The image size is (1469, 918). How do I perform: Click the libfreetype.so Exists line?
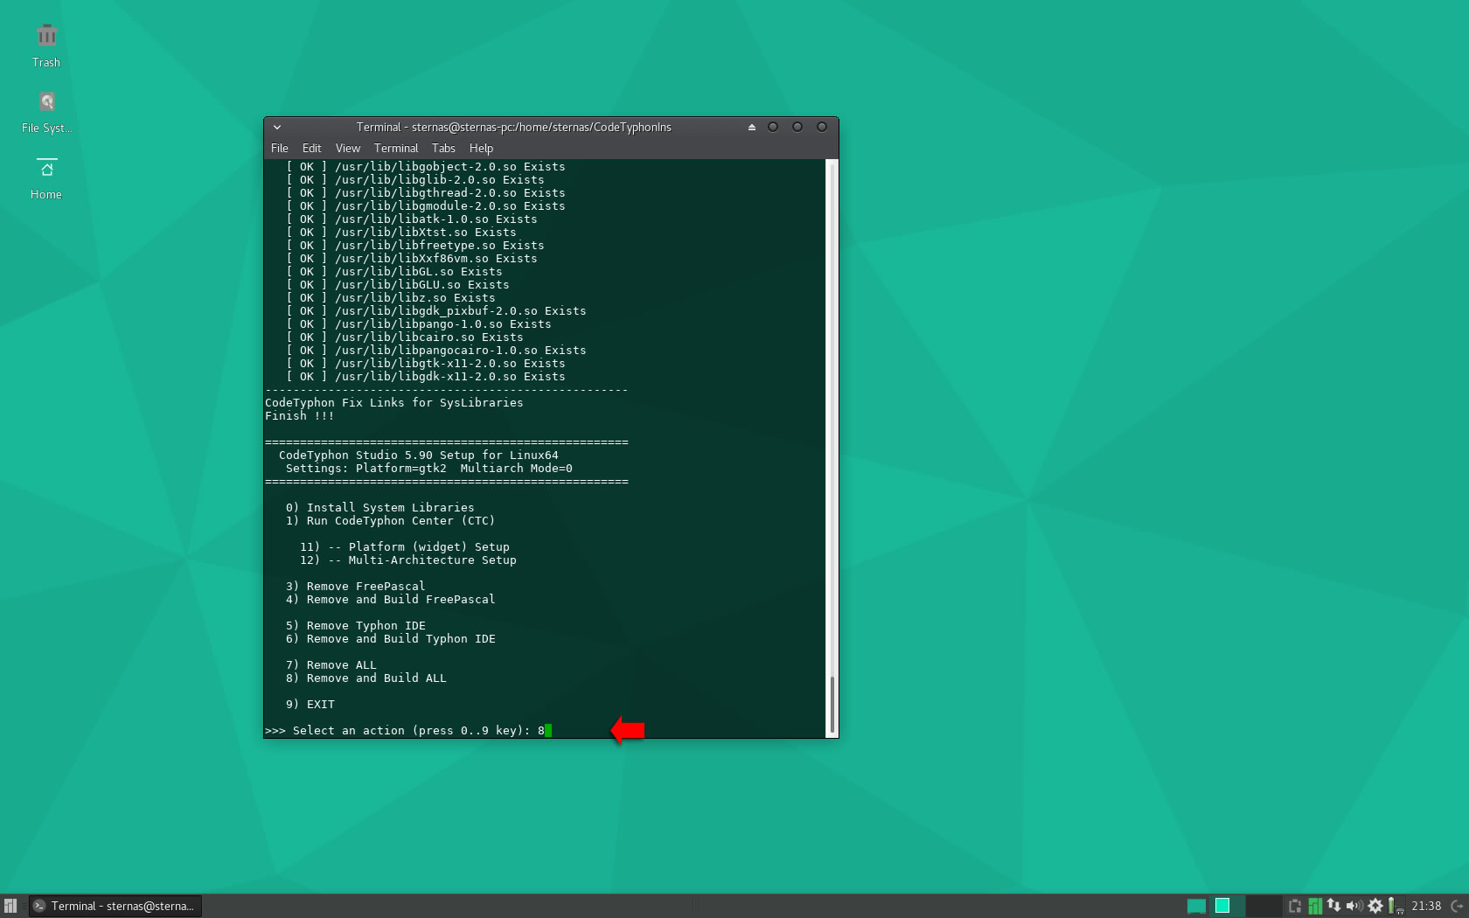pyautogui.click(x=415, y=246)
